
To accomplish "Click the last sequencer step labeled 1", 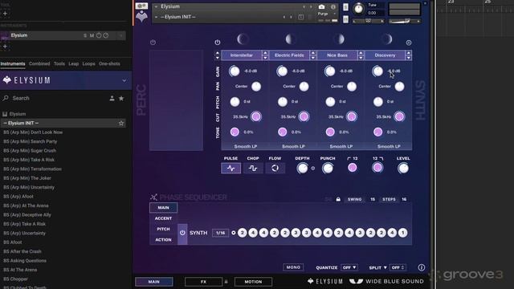I will click(x=402, y=233).
